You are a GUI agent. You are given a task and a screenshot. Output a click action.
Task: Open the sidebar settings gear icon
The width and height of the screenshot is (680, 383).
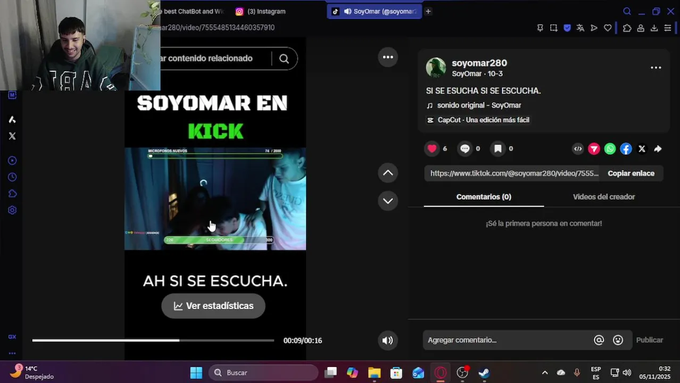pyautogui.click(x=12, y=210)
